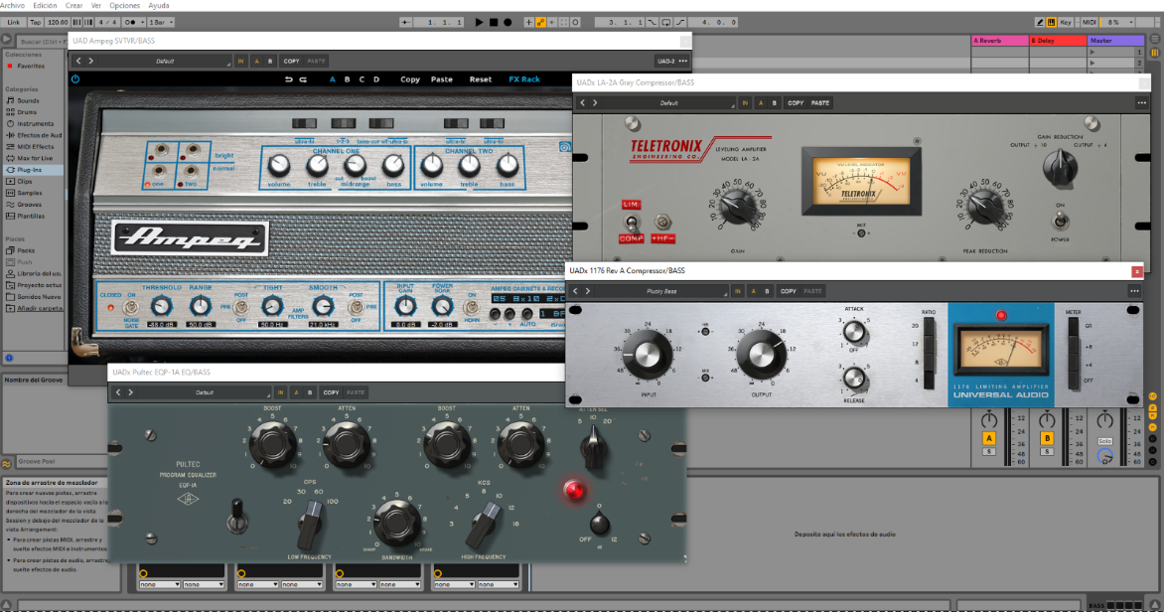
Task: Open the Pultec Default preset dropdown
Action: point(205,392)
